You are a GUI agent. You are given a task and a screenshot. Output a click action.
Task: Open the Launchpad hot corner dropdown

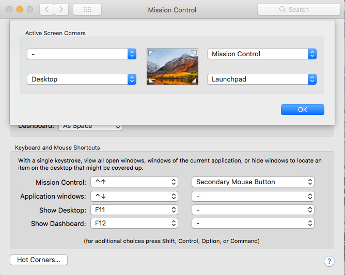(x=262, y=79)
